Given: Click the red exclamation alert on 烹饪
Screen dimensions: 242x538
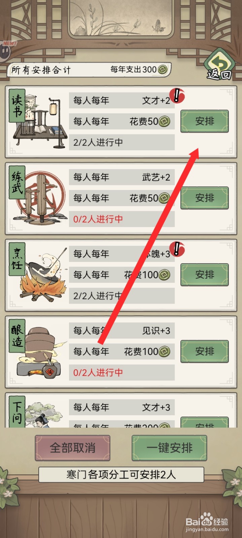Looking at the screenshot, I should tap(177, 249).
